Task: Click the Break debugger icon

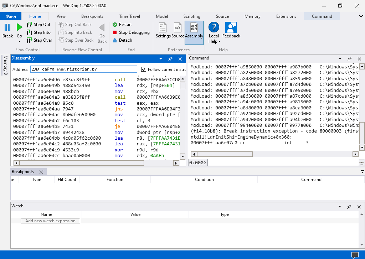Action: (7, 27)
